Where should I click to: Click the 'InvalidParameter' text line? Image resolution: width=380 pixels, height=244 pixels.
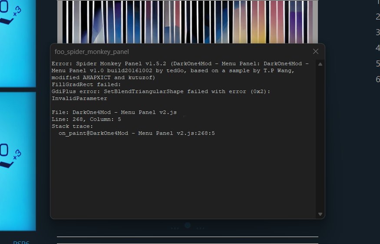pos(79,98)
